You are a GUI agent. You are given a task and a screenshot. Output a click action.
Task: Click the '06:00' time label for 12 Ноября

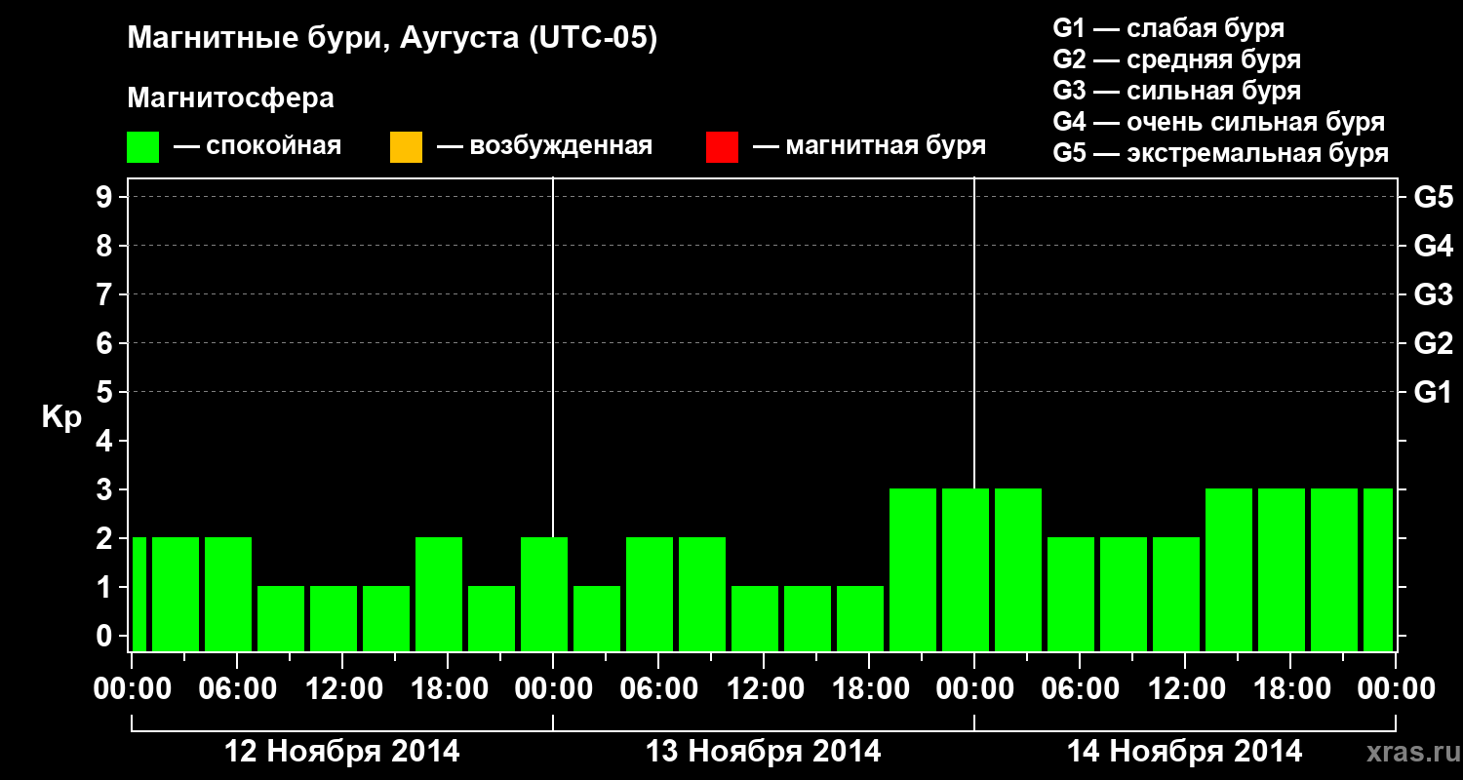pos(237,689)
